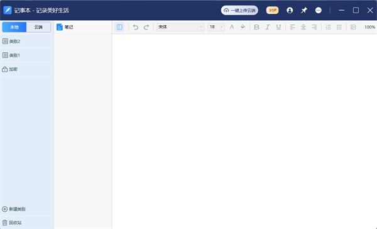Close the notepad window
Screen dimensions: 377x229
[370, 10]
